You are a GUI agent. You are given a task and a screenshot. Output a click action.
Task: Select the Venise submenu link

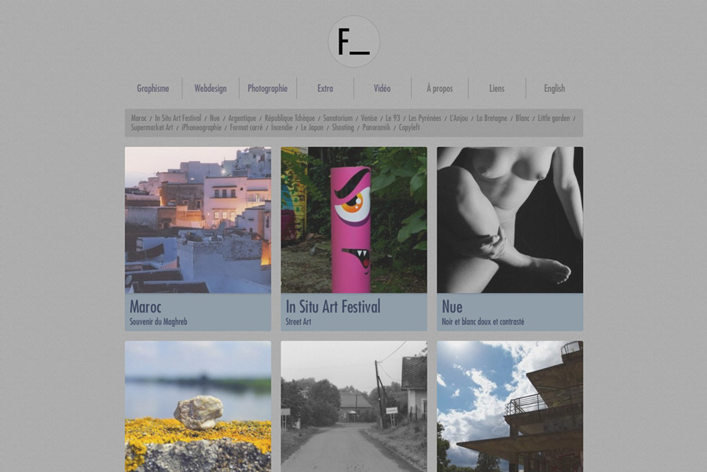pos(369,118)
